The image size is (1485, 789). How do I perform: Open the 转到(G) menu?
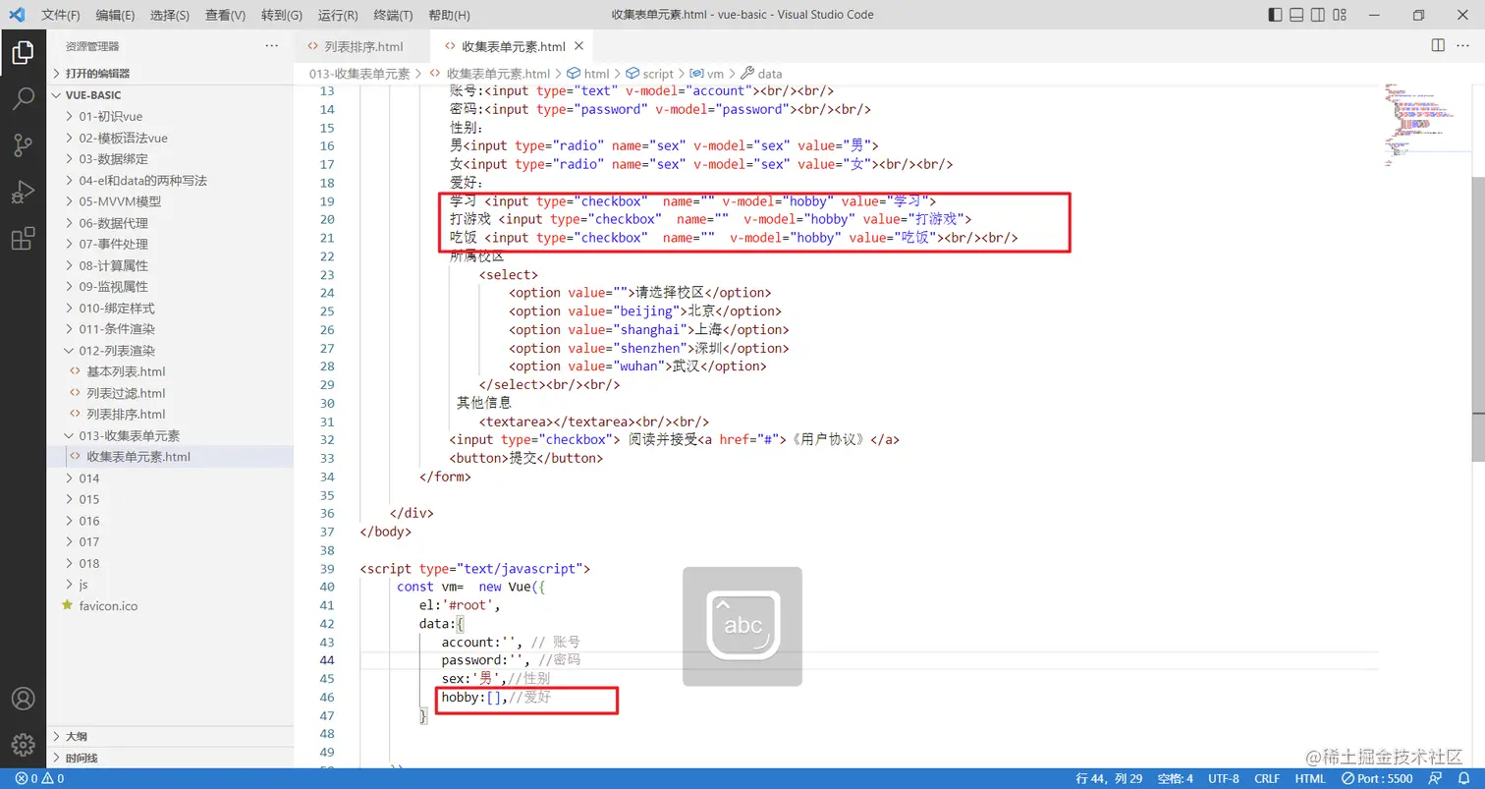coord(282,15)
